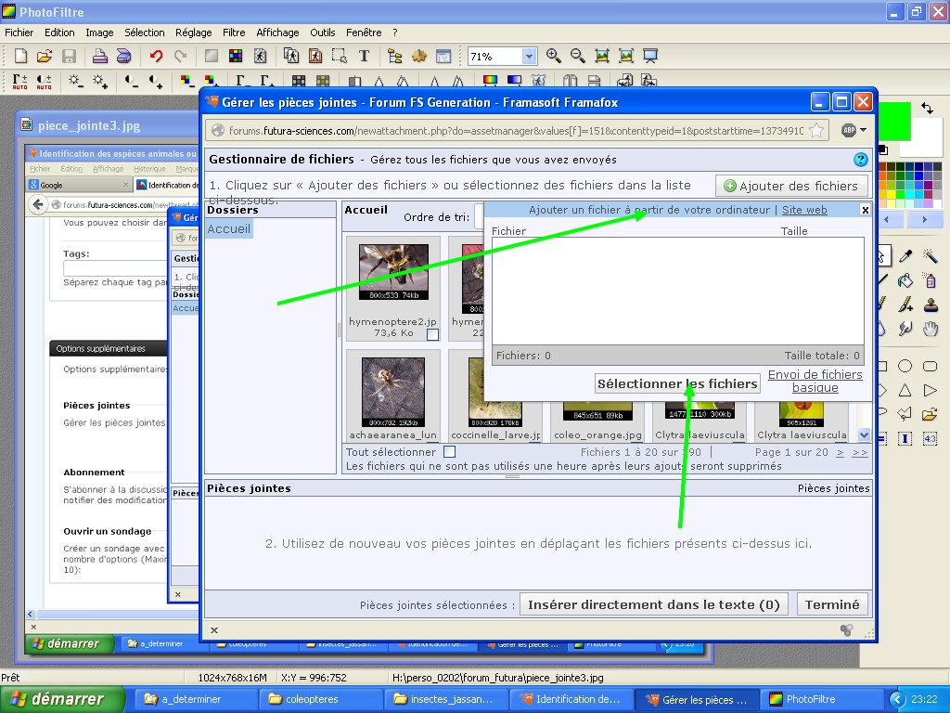Choose the ellipse selection shape
This screenshot has width=950, height=713.
click(905, 366)
